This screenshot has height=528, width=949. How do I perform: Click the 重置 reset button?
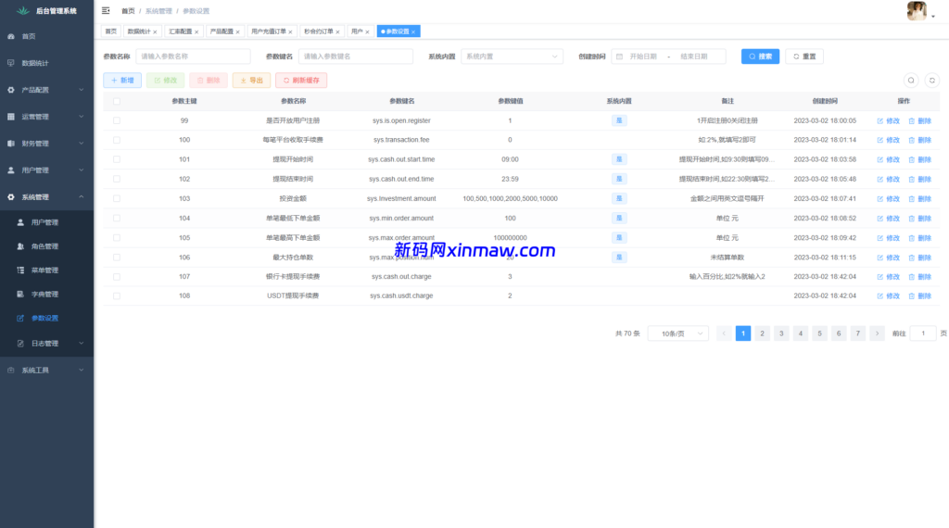point(804,57)
